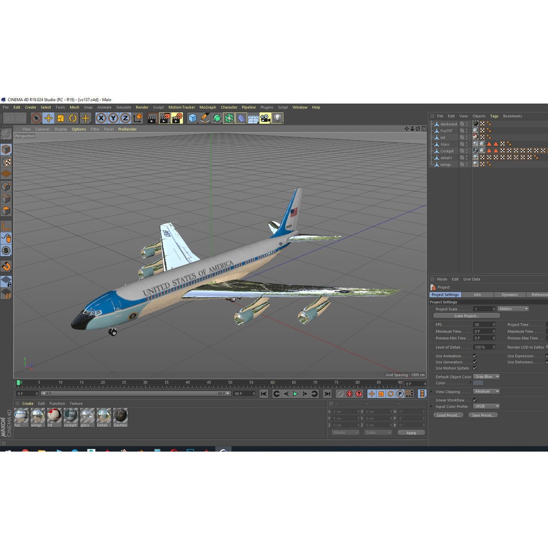Select the spline Pen tool
548x548 pixels.
point(205,118)
